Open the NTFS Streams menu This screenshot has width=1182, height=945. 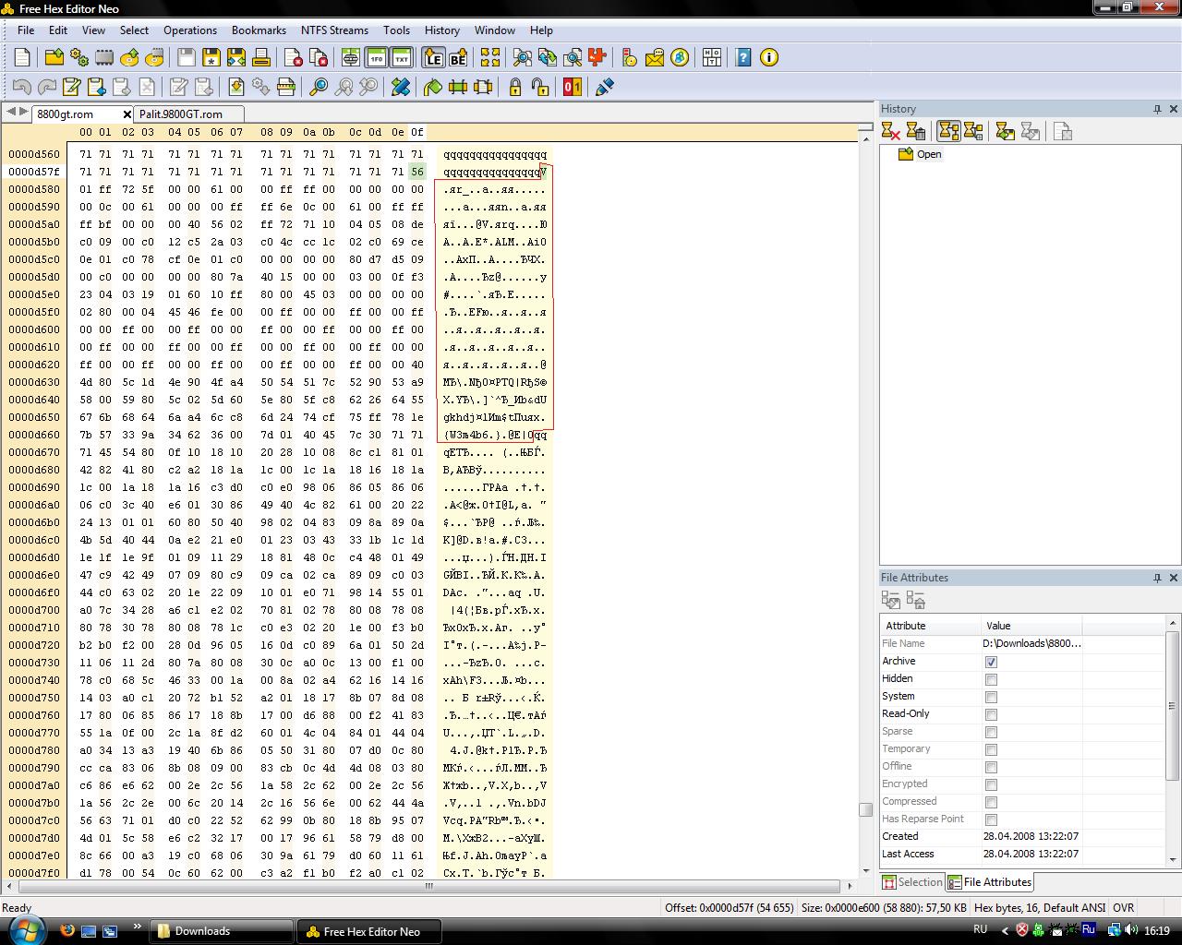(334, 30)
